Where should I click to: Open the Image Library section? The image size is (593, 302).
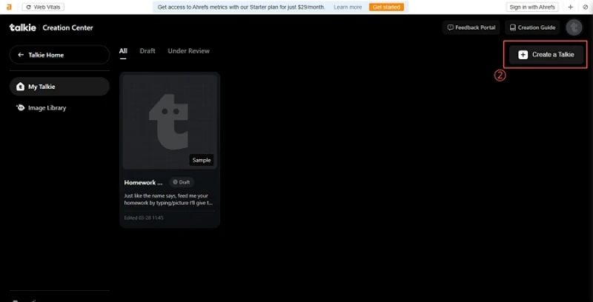click(x=47, y=108)
